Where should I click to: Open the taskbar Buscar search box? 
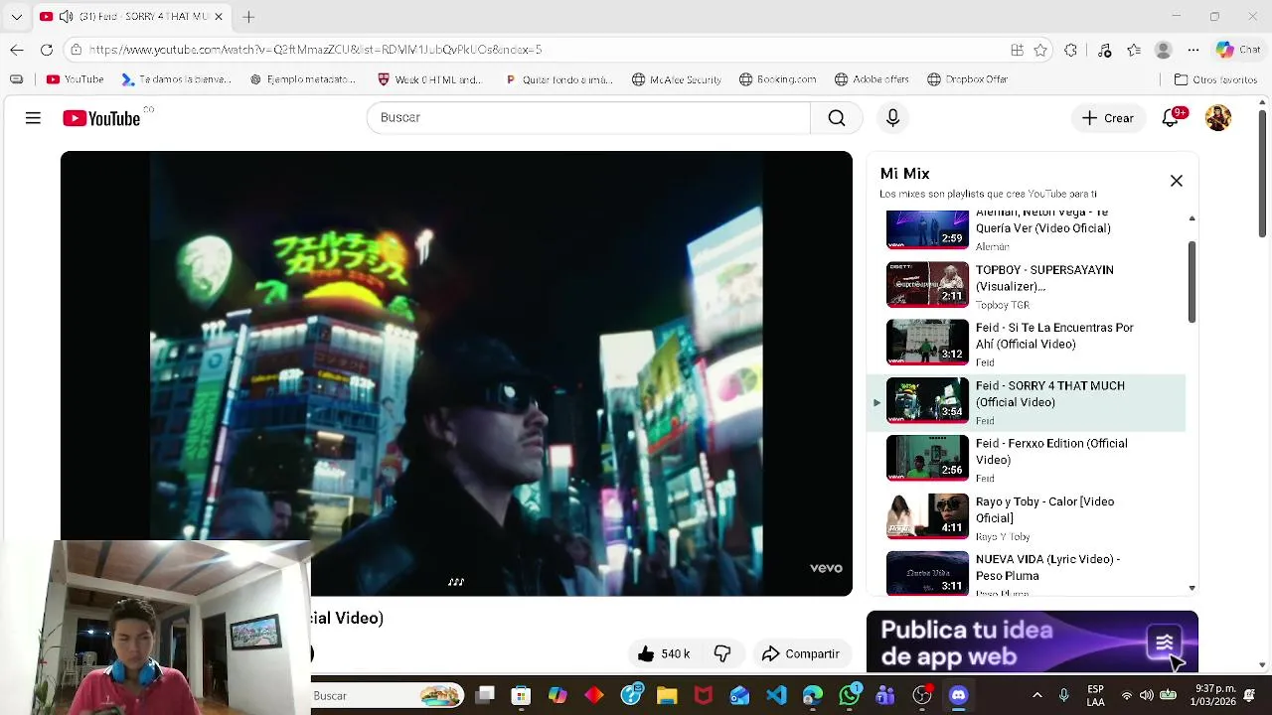pyautogui.click(x=388, y=695)
